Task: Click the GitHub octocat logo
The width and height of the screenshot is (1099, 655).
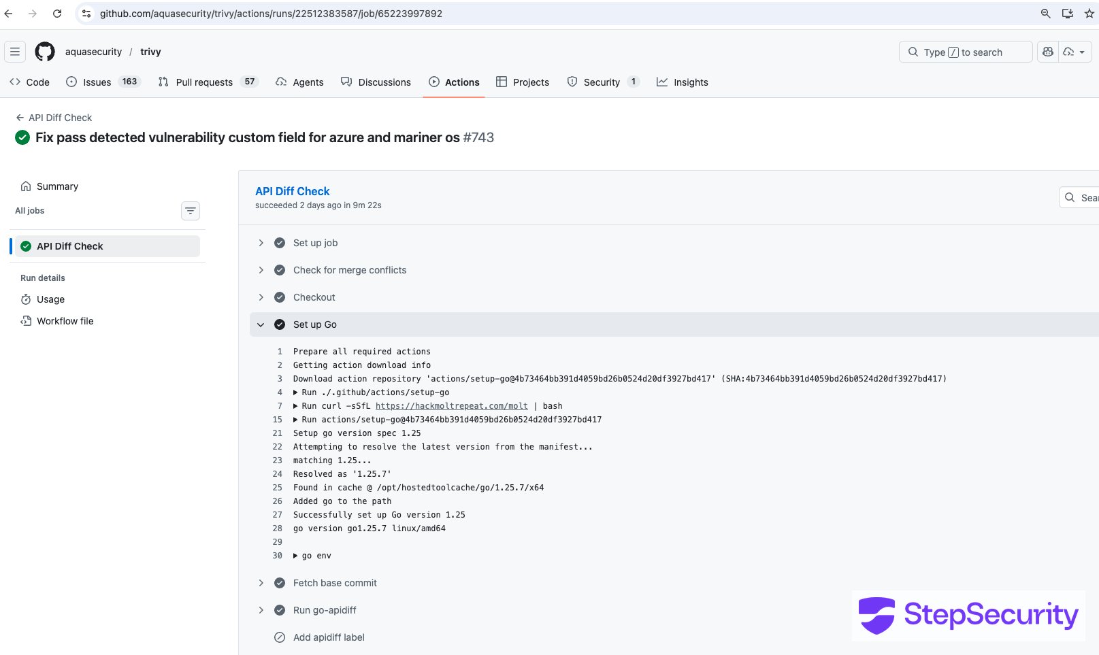Action: tap(45, 52)
